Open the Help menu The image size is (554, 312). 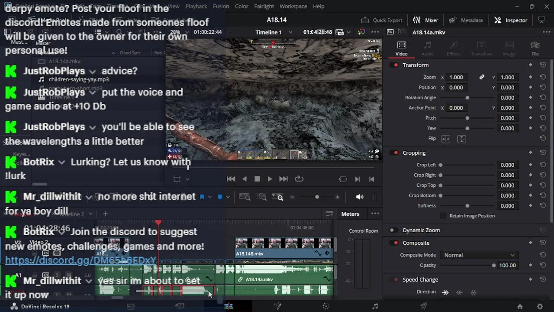coord(319,6)
